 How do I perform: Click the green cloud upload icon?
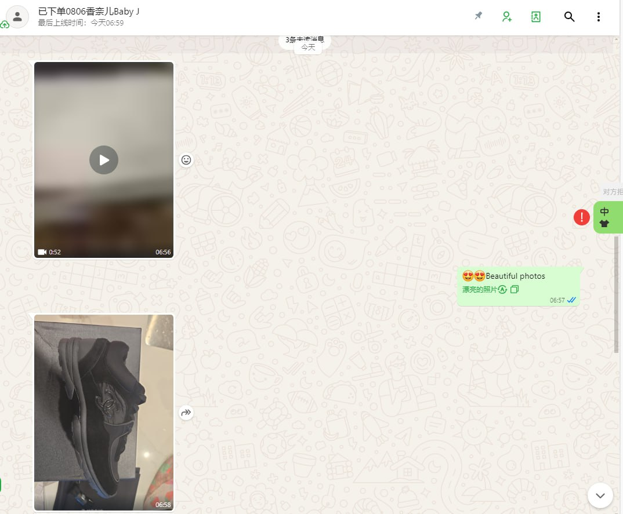[5, 25]
